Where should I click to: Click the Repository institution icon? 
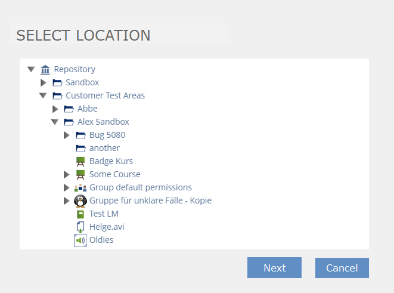pyautogui.click(x=45, y=69)
